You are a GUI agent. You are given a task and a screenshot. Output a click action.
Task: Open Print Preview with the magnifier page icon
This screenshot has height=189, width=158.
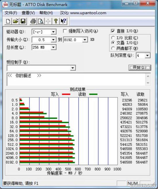[x=41, y=21]
